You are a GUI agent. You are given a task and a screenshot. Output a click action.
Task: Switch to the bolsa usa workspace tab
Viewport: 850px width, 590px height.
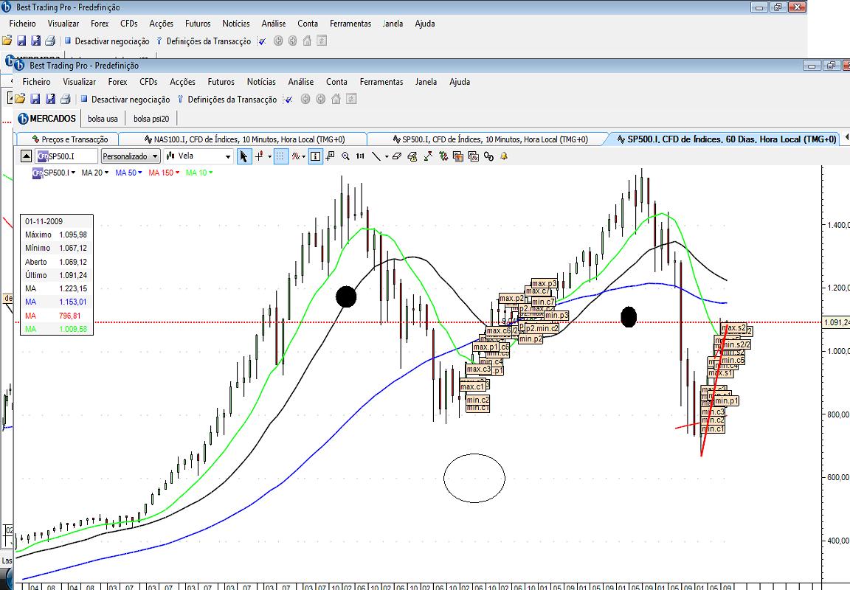[103, 119]
